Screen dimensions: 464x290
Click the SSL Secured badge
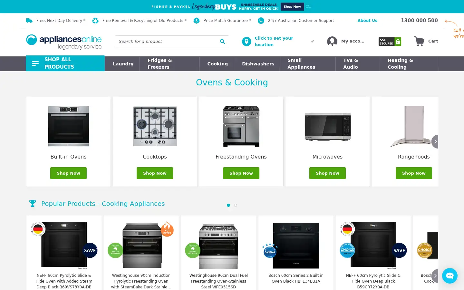pyautogui.click(x=390, y=42)
